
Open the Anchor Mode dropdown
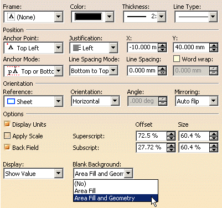pos(58,71)
